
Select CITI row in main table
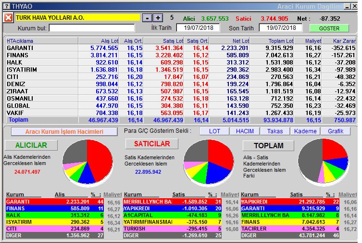(181, 77)
